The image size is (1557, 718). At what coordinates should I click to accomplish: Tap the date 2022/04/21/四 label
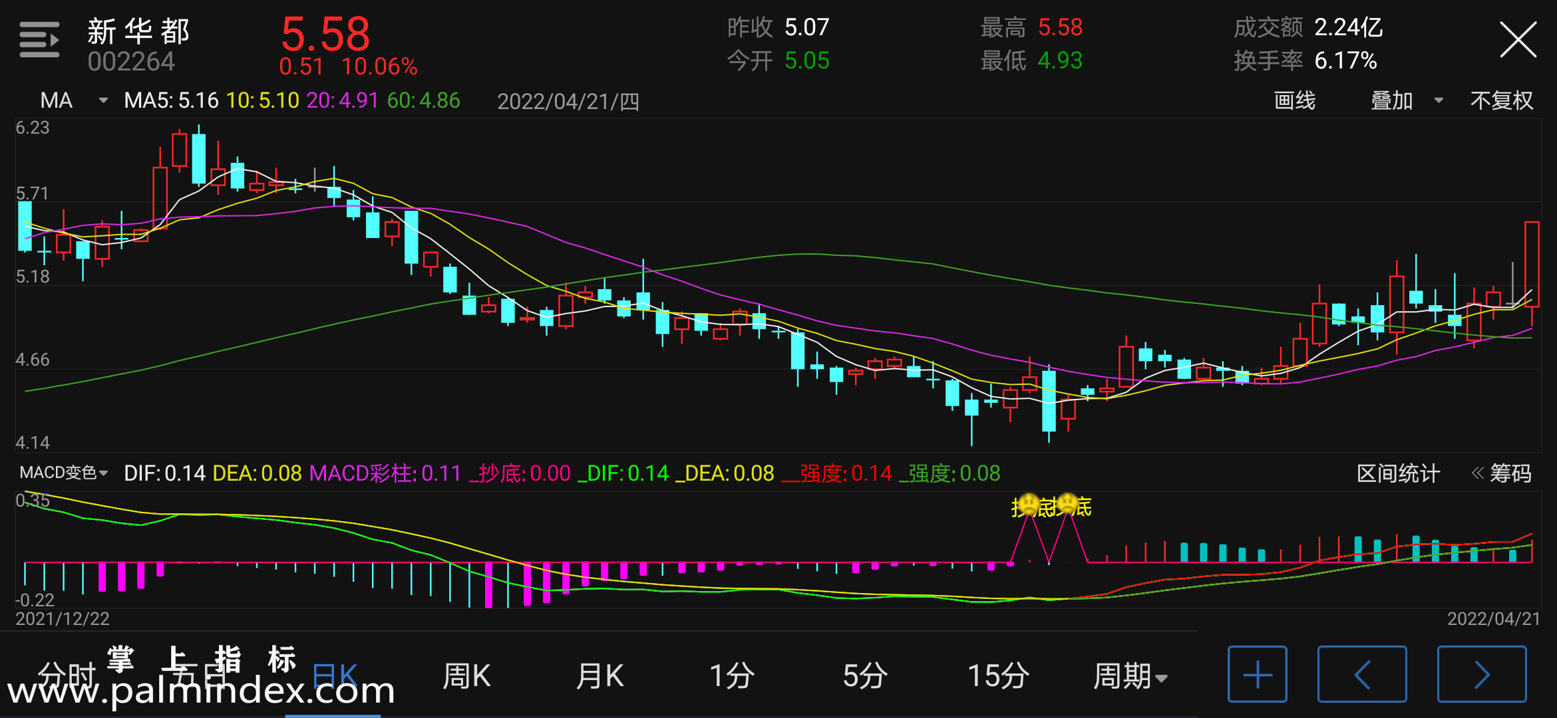tap(568, 101)
